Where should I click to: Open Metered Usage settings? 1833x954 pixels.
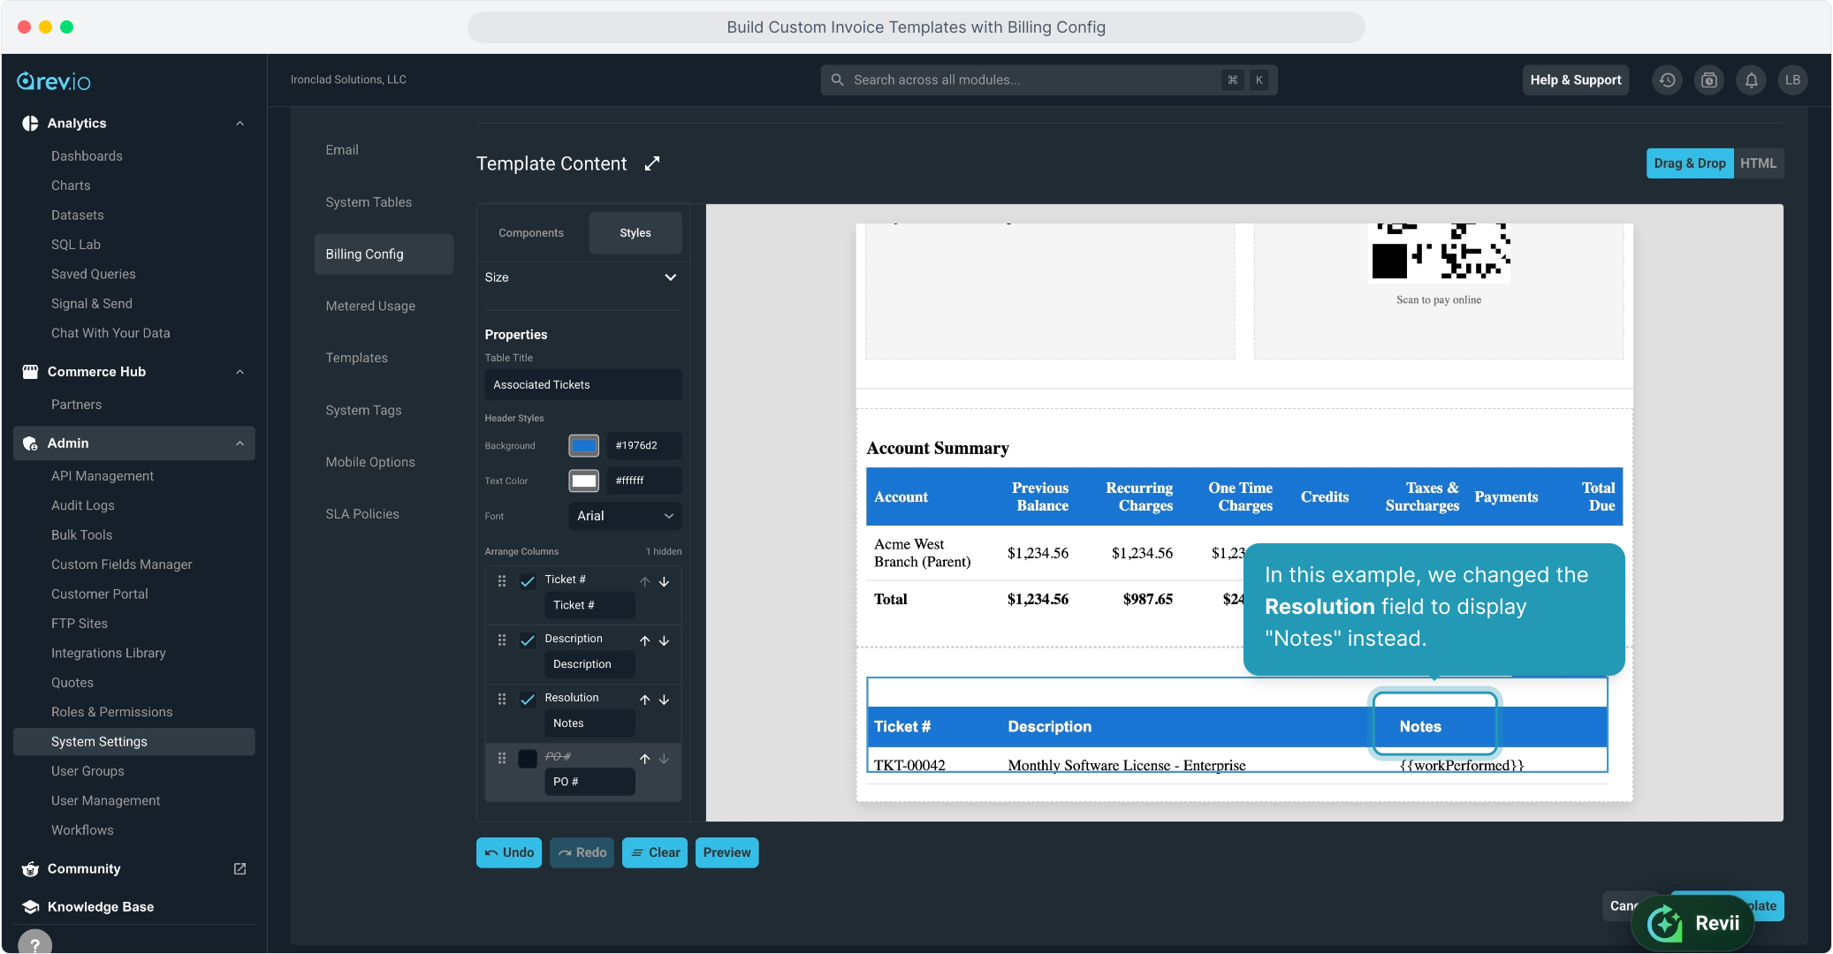pos(370,306)
